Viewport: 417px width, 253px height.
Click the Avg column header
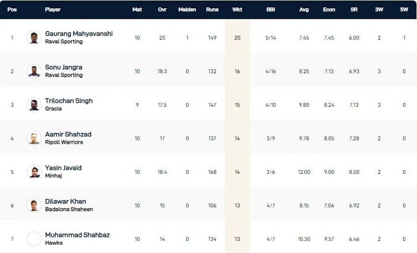click(304, 10)
